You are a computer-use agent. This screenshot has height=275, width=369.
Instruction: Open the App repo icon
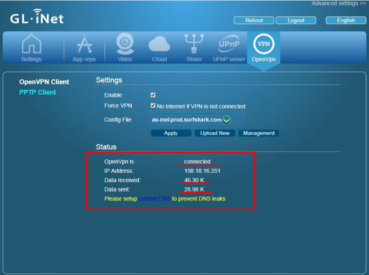tap(84, 48)
